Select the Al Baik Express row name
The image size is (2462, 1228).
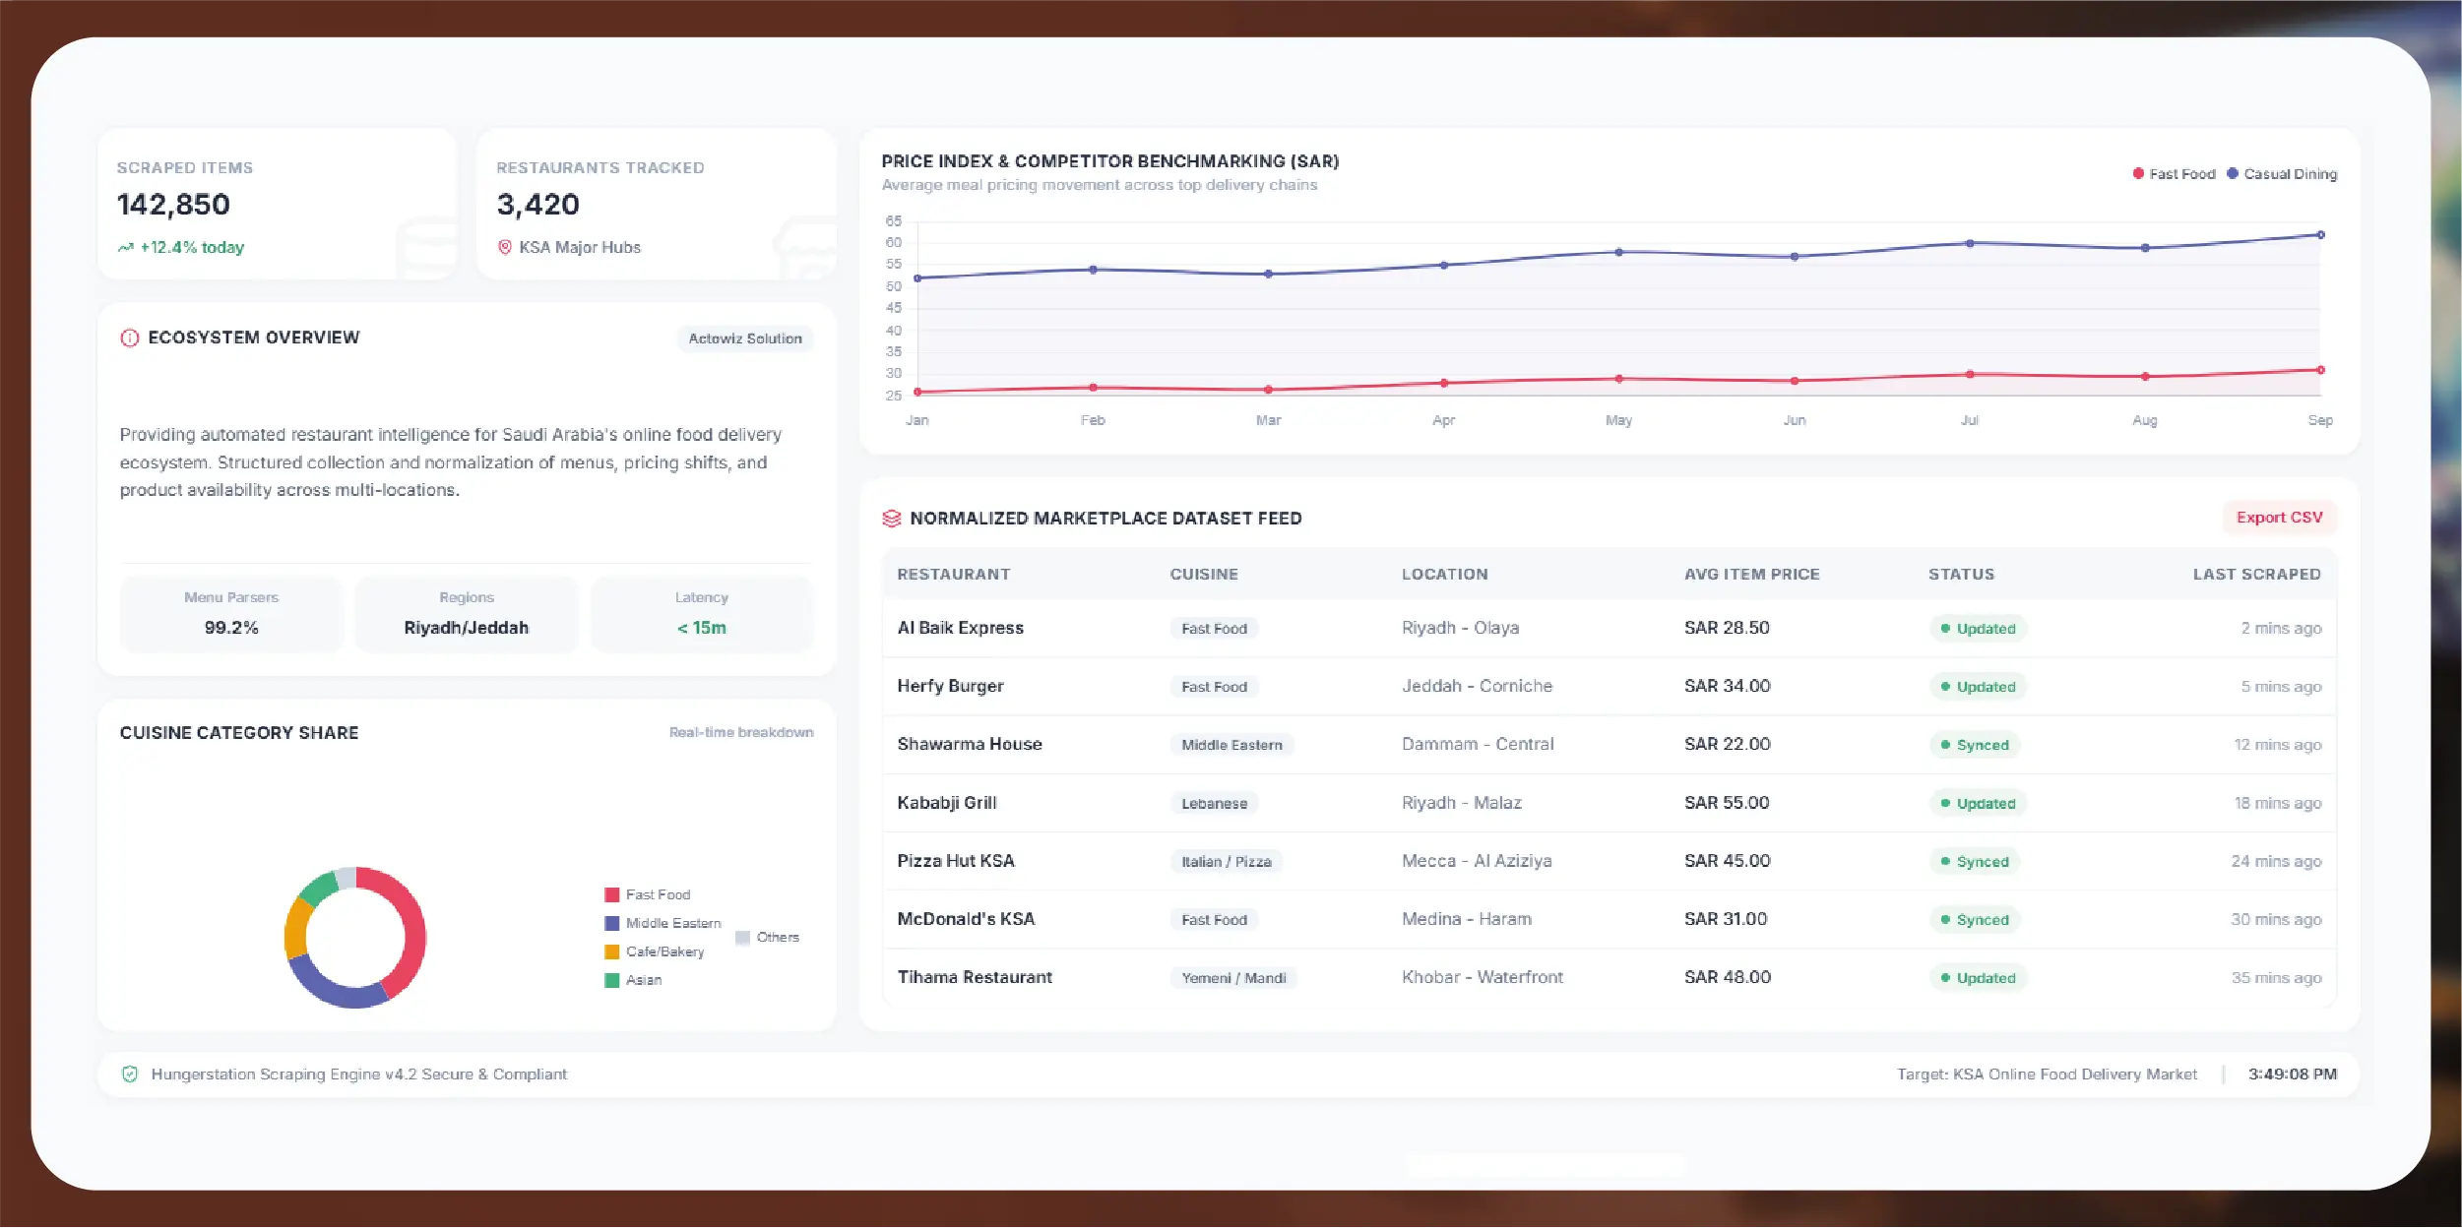click(961, 628)
